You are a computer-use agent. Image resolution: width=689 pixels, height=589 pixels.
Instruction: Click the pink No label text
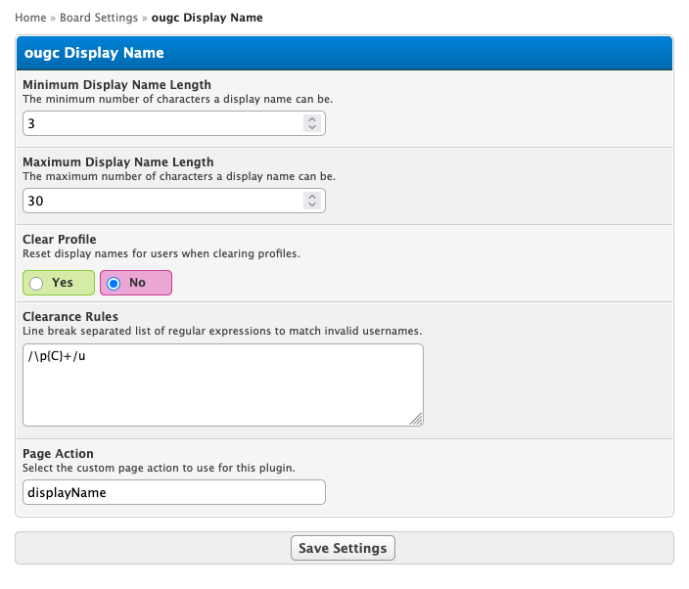[x=138, y=283]
